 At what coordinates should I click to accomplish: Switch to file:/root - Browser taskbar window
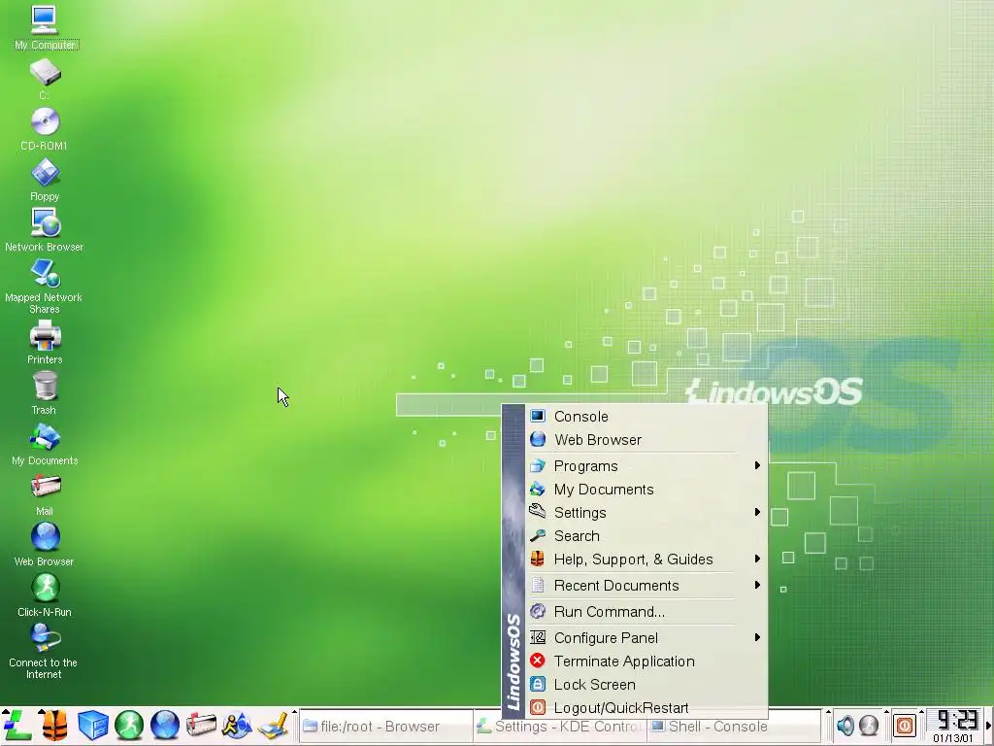point(386,727)
